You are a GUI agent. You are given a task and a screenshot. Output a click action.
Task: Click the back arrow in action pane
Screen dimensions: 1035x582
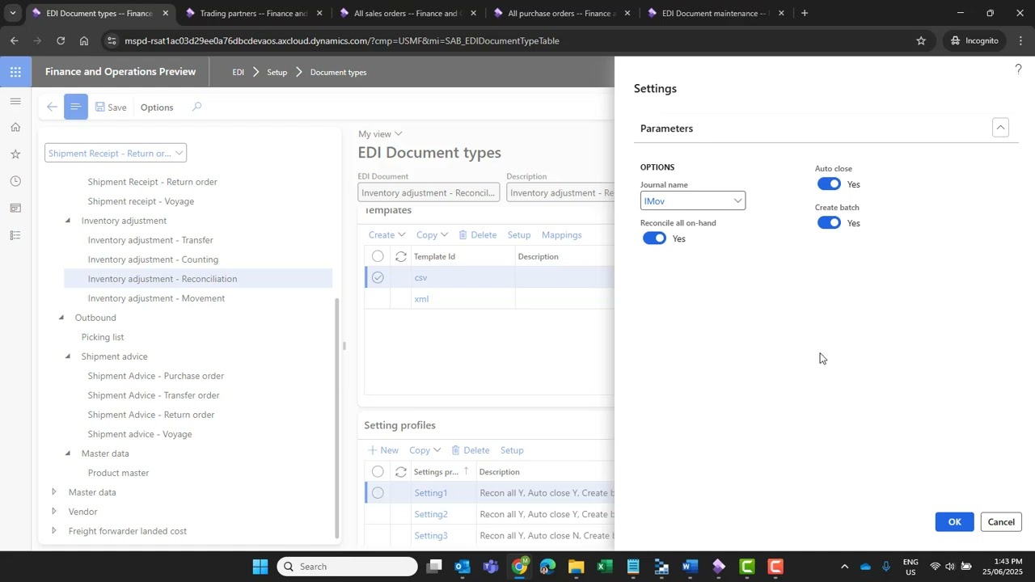click(x=52, y=107)
